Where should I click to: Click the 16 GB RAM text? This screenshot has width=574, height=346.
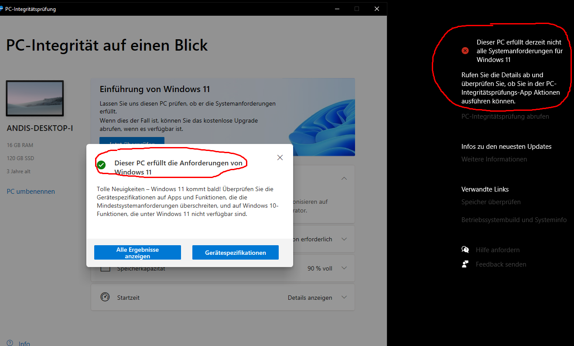(x=20, y=145)
